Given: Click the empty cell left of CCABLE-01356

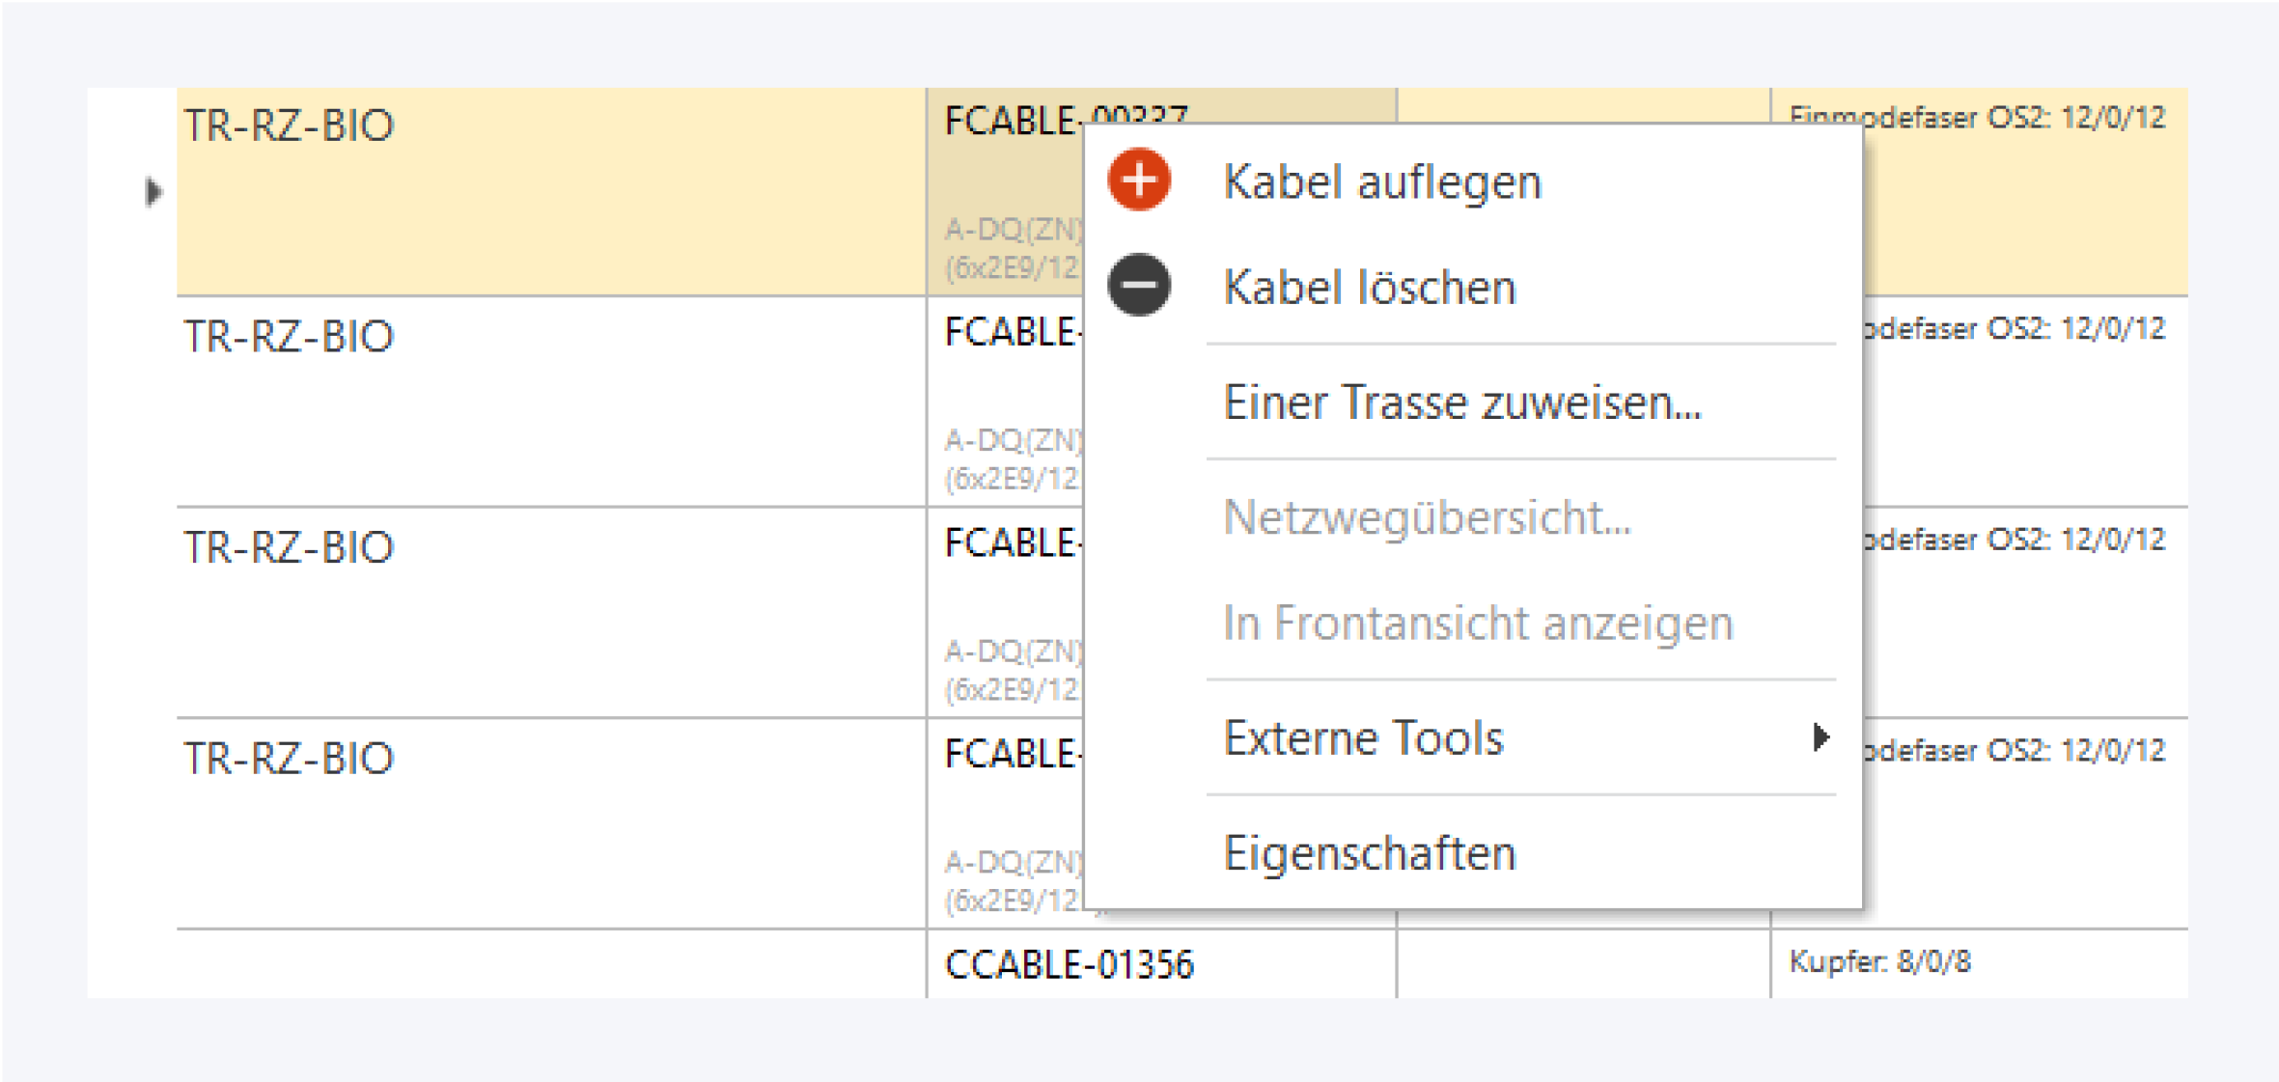Looking at the screenshot, I should pyautogui.click(x=550, y=964).
